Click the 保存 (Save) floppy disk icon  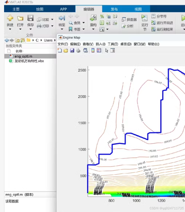[x=31, y=18]
